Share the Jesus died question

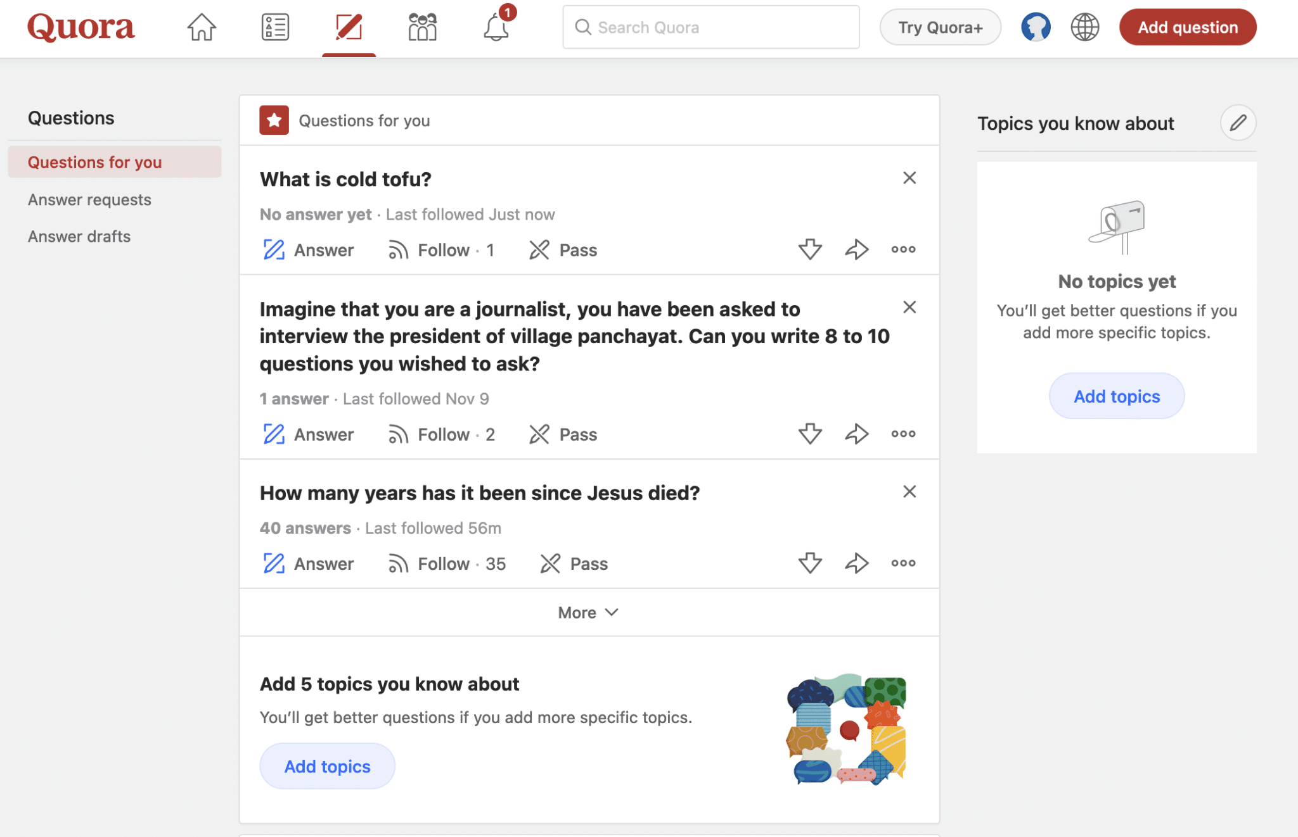pyautogui.click(x=856, y=563)
